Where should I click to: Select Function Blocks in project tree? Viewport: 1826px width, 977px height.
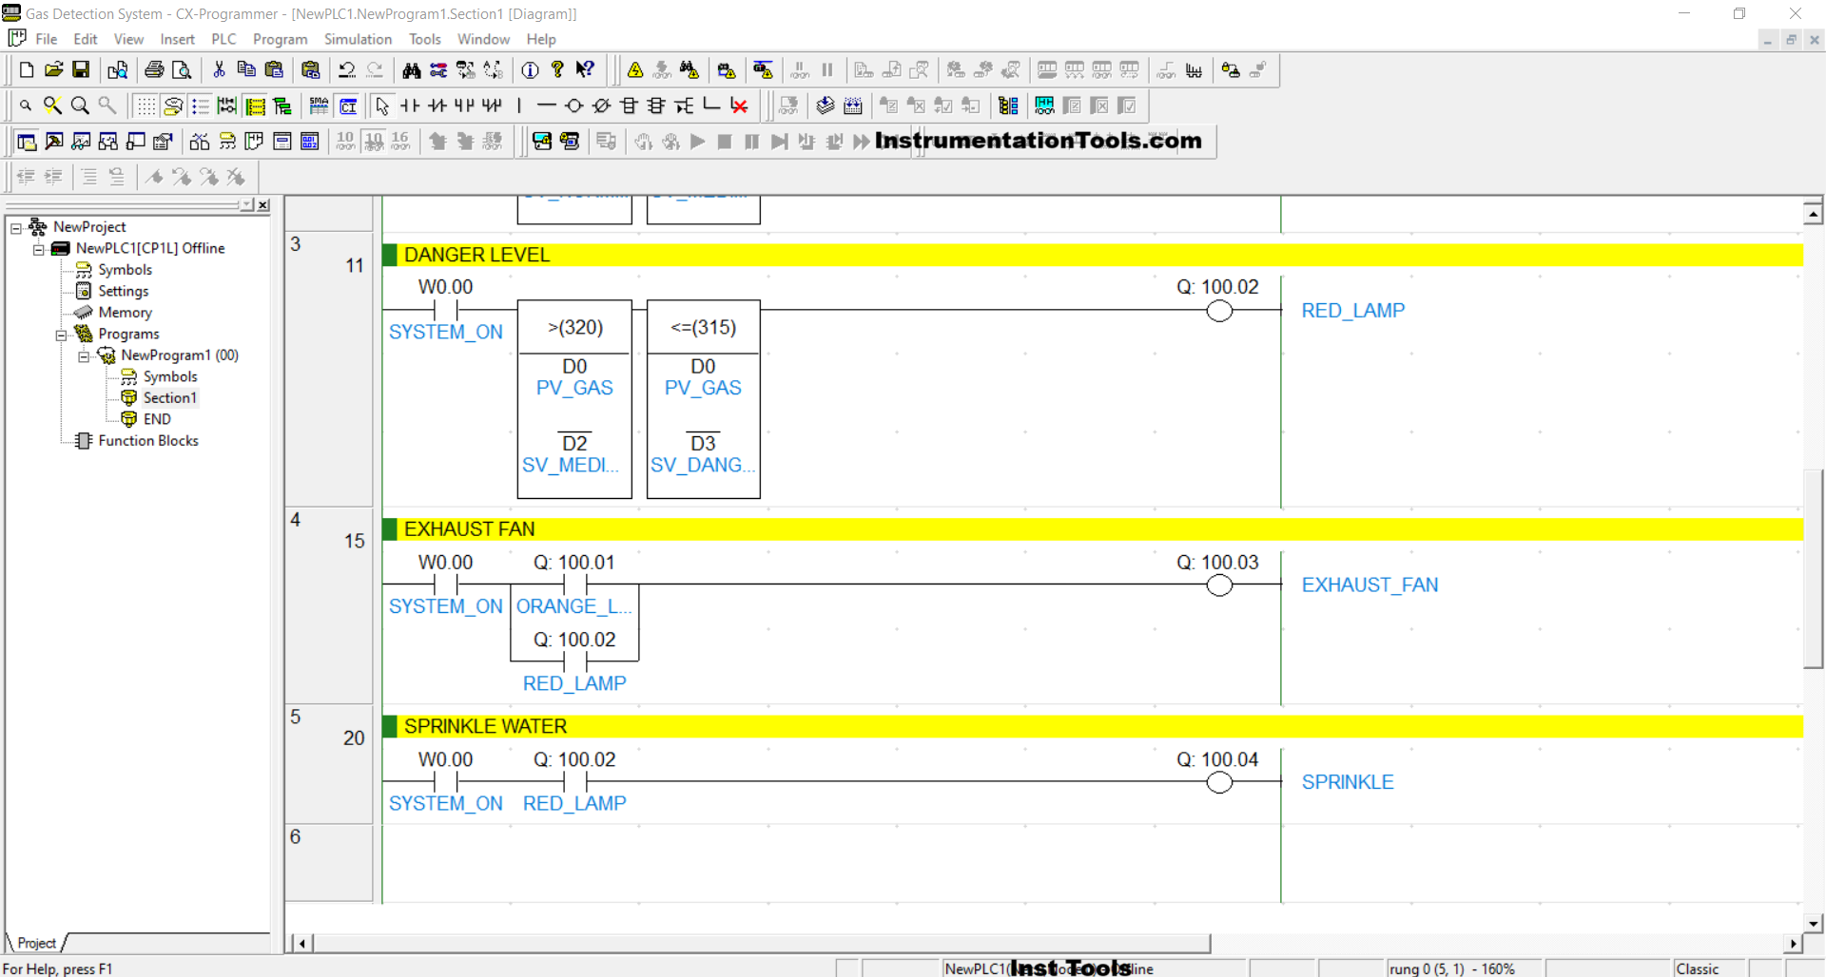pyautogui.click(x=147, y=441)
